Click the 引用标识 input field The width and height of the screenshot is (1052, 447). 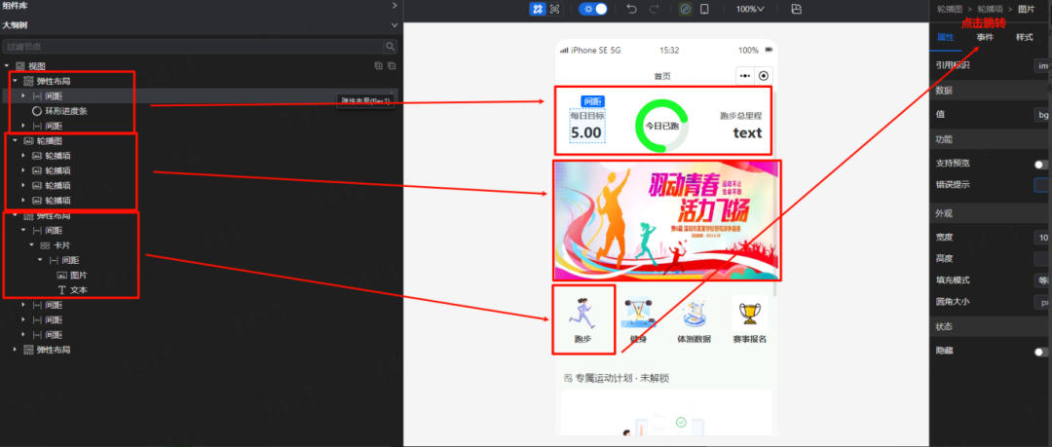(1042, 65)
